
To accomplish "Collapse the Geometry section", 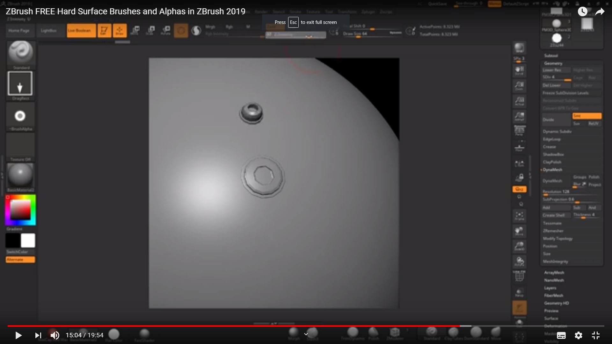I will point(553,63).
